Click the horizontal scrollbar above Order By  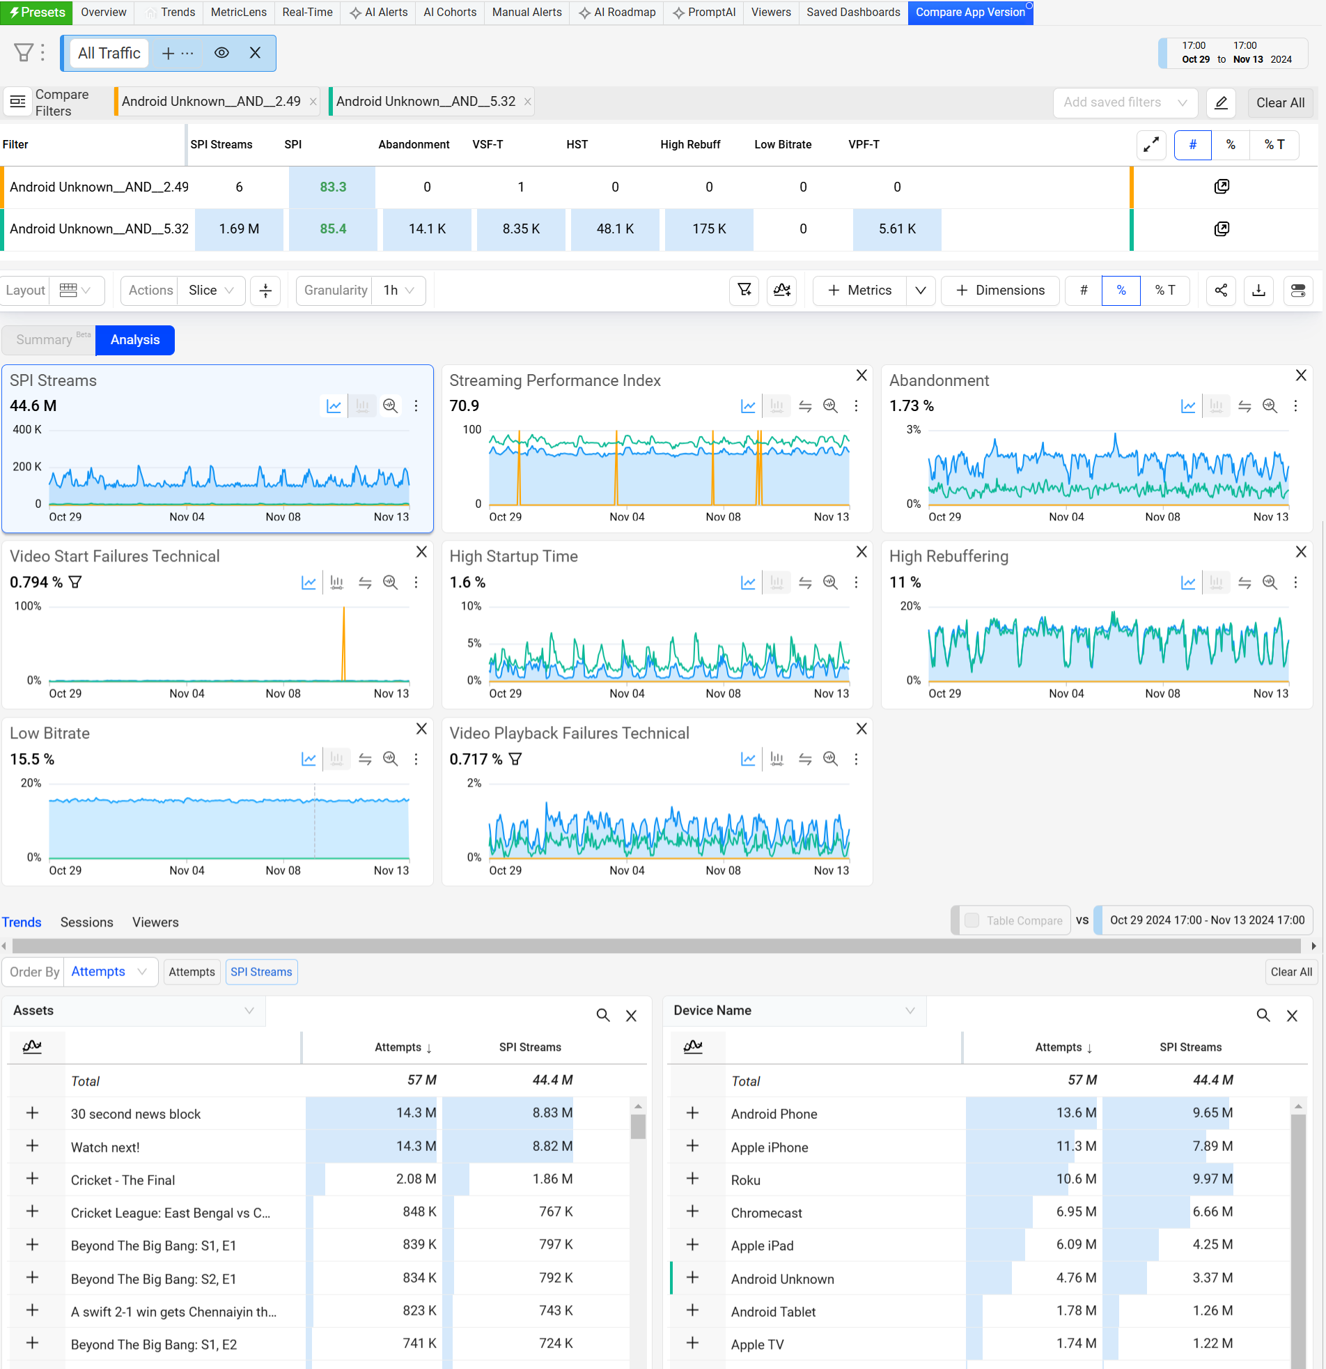[656, 945]
